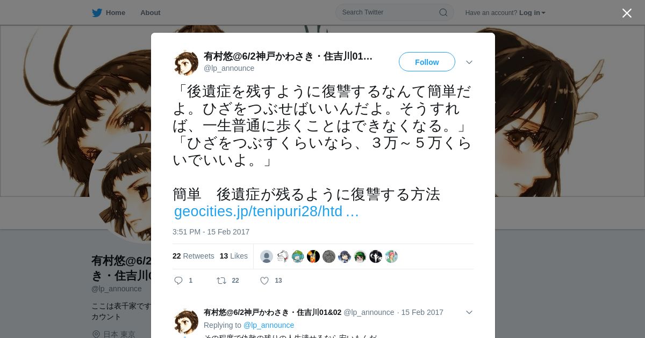Viewport: 645px width, 338px height.
Task: Click the tweet author's avatar in dialog header
Action: [x=186, y=63]
